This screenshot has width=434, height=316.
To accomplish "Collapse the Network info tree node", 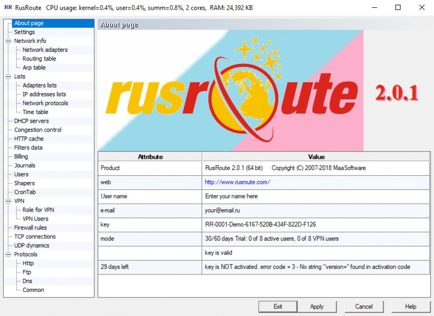I will [x=8, y=41].
